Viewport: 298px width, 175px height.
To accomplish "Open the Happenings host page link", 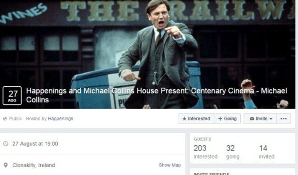I will (x=61, y=118).
